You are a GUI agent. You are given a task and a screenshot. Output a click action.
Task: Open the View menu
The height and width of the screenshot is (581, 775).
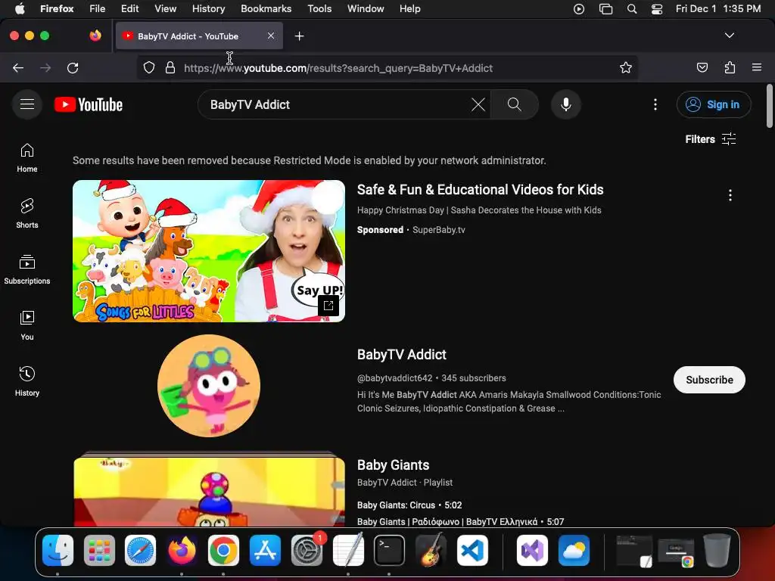pyautogui.click(x=165, y=8)
